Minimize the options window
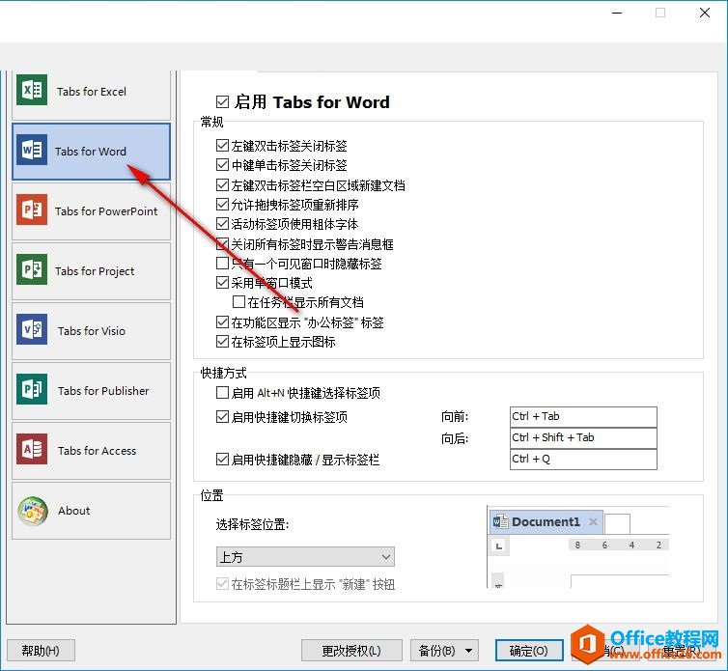728x671 pixels. click(617, 13)
